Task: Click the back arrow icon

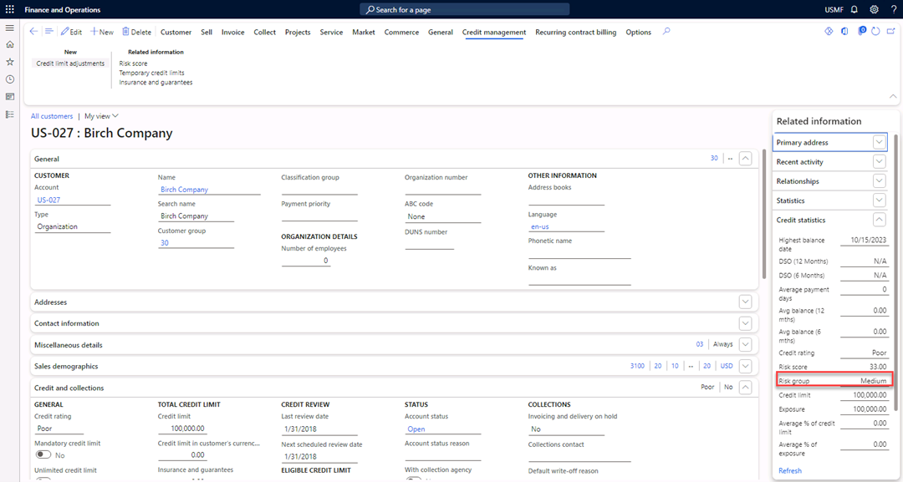Action: pyautogui.click(x=33, y=32)
